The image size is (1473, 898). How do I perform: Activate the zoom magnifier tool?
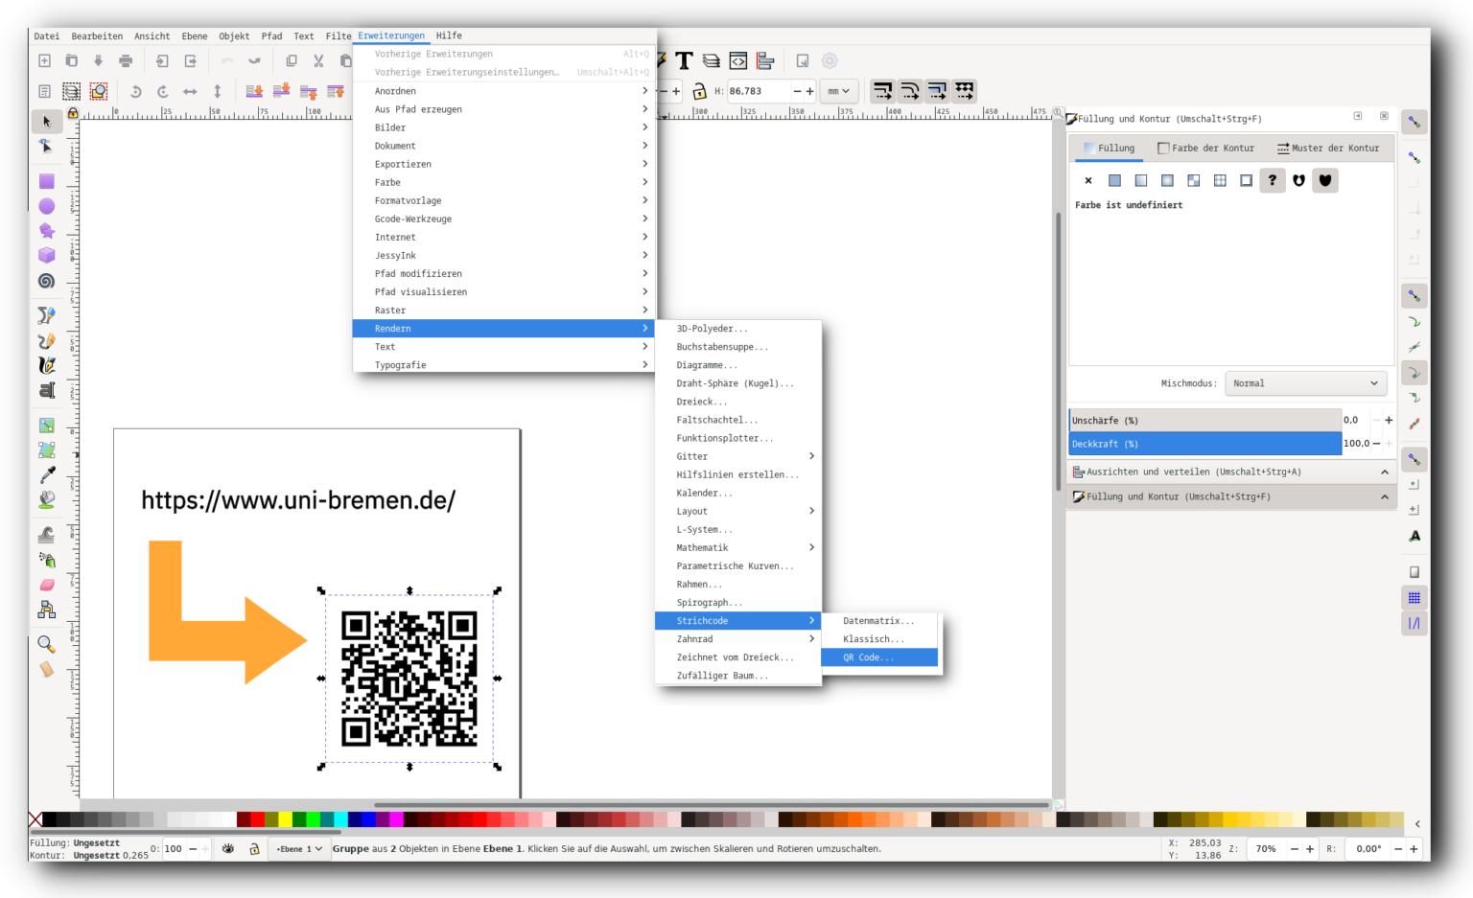[46, 644]
